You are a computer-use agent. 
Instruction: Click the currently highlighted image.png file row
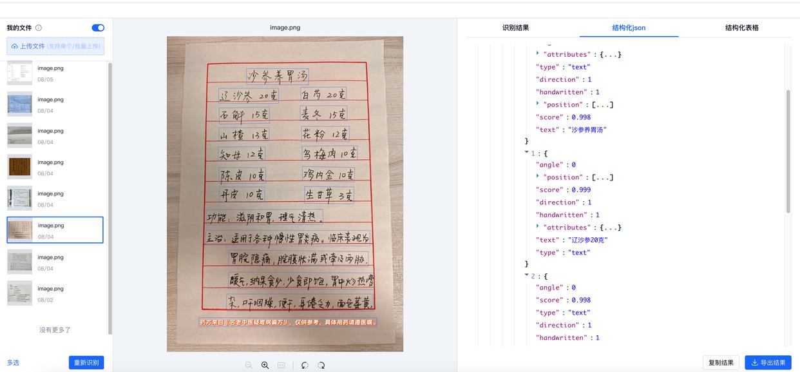pos(55,230)
